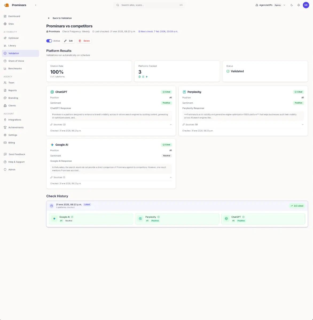313x320 pixels.
Task: Expand ChatGPT Sources (2) chevron
Action: pyautogui.click(x=171, y=125)
